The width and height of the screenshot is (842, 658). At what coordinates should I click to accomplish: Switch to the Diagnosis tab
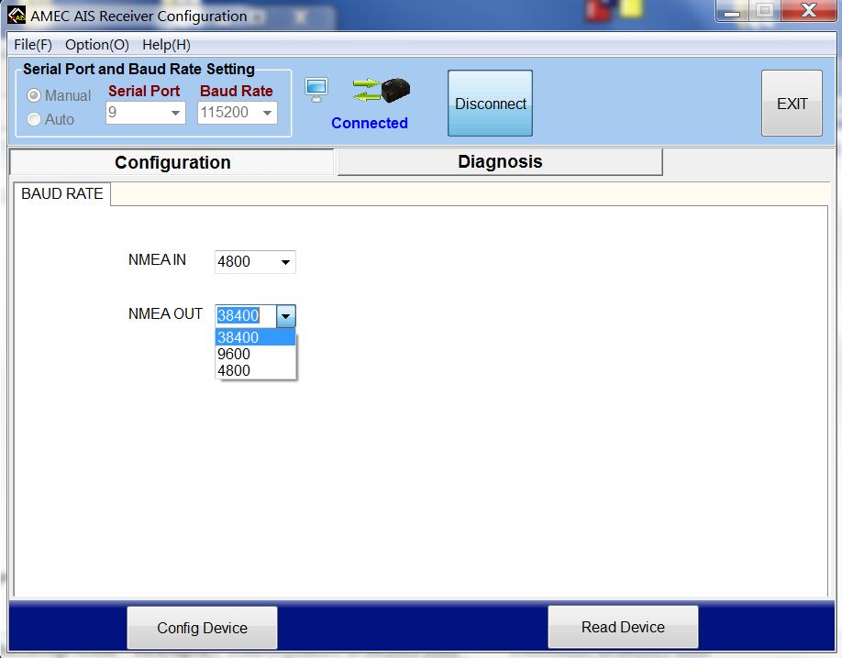(x=500, y=162)
